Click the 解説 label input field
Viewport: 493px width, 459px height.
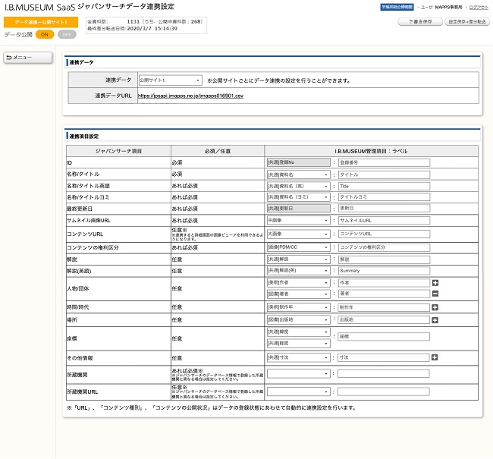pos(384,259)
